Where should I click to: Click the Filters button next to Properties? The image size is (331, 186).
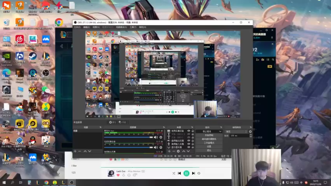(x=122, y=122)
